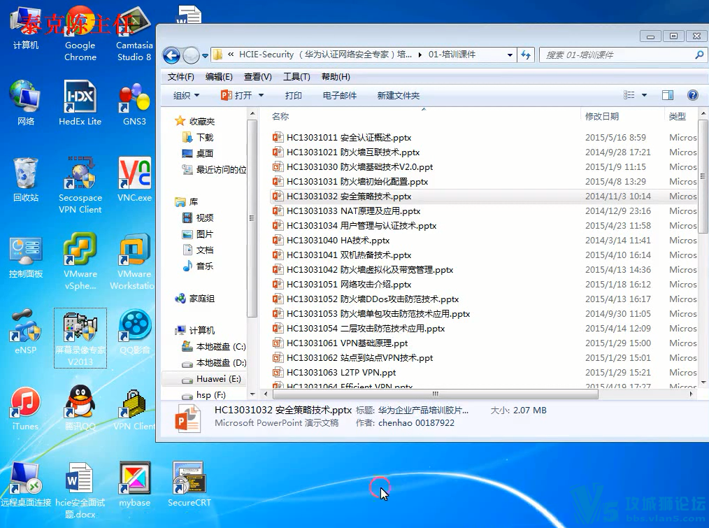Select the 计算机 desktop icon
The height and width of the screenshot is (528, 709).
pos(26,28)
